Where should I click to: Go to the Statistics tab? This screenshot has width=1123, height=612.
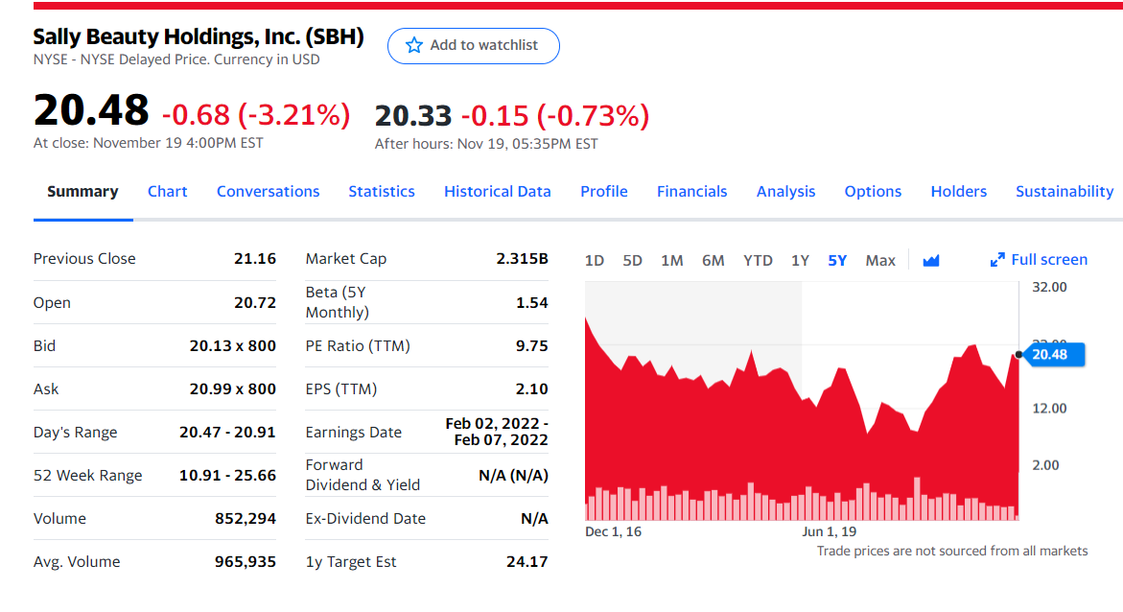382,191
